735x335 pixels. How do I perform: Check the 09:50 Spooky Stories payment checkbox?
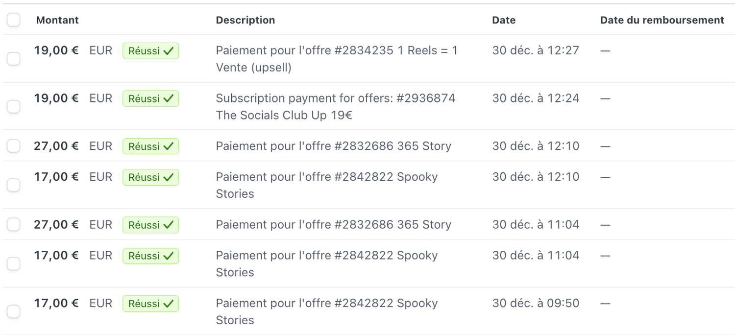click(x=13, y=311)
